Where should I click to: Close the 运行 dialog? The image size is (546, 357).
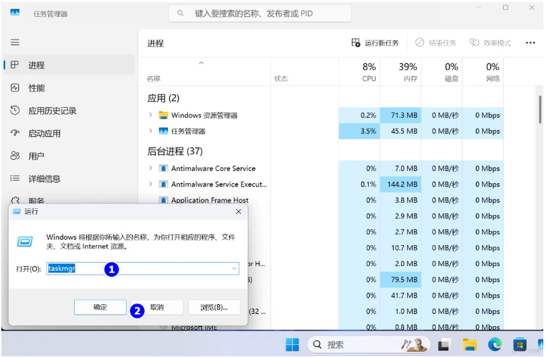click(x=239, y=212)
